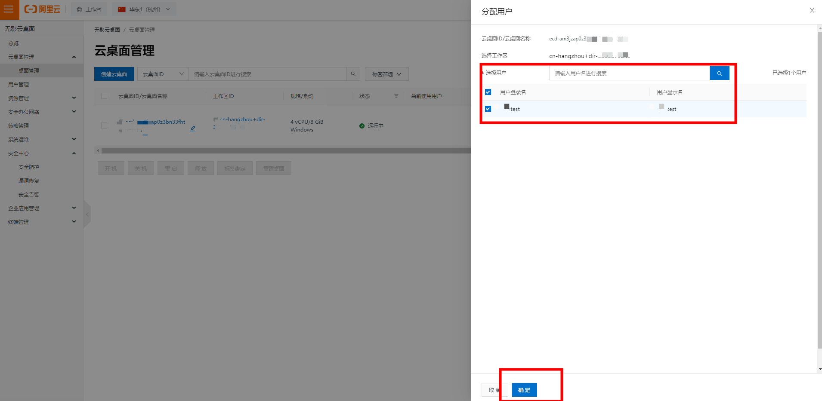The height and width of the screenshot is (401, 822).
Task: Click the 标签绑定 button
Action: click(x=235, y=168)
